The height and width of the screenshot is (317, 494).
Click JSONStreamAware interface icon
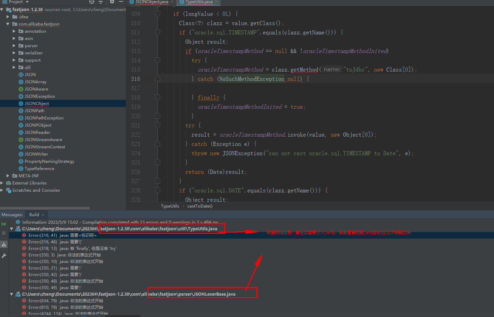21,140
